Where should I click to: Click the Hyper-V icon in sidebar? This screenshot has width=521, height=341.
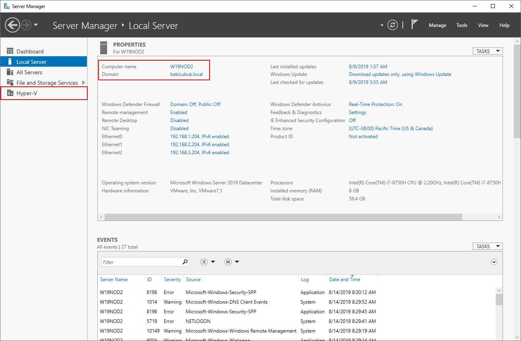coord(10,93)
